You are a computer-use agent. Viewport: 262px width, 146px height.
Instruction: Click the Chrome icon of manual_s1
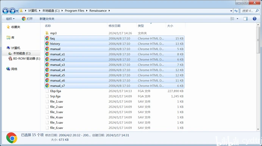47,54
